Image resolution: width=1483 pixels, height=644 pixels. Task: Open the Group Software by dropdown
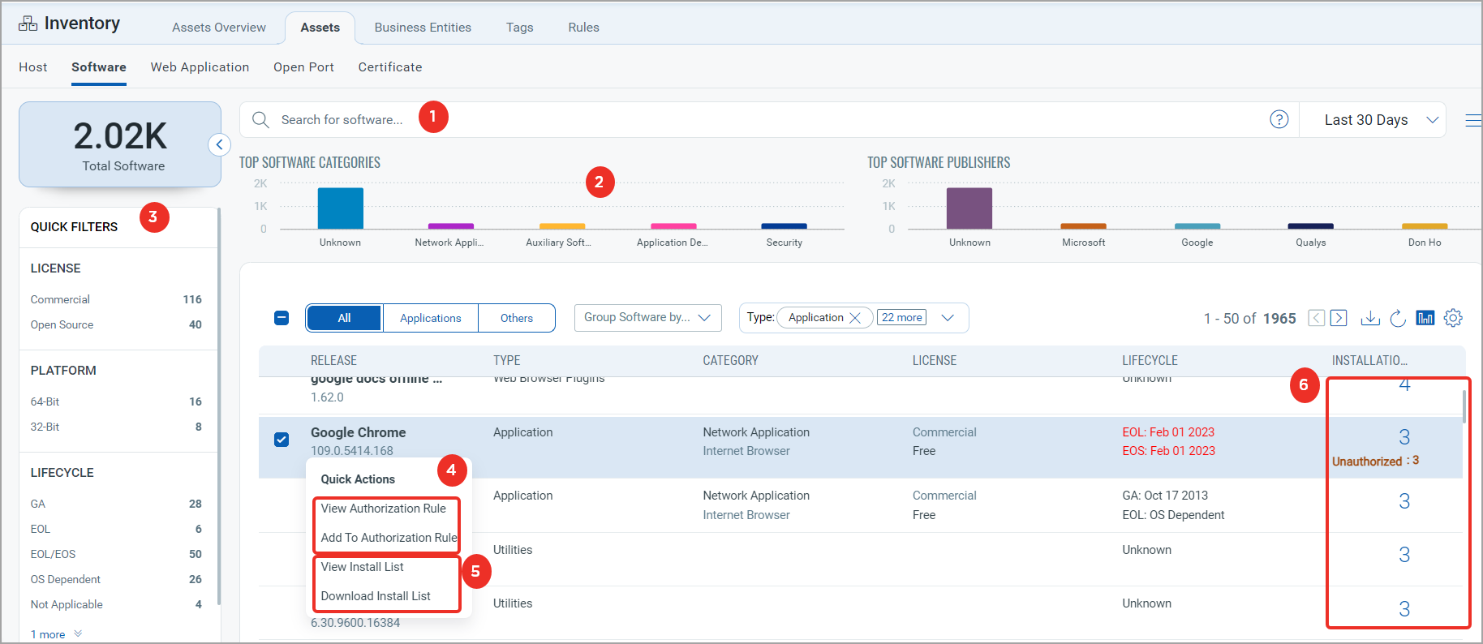647,318
